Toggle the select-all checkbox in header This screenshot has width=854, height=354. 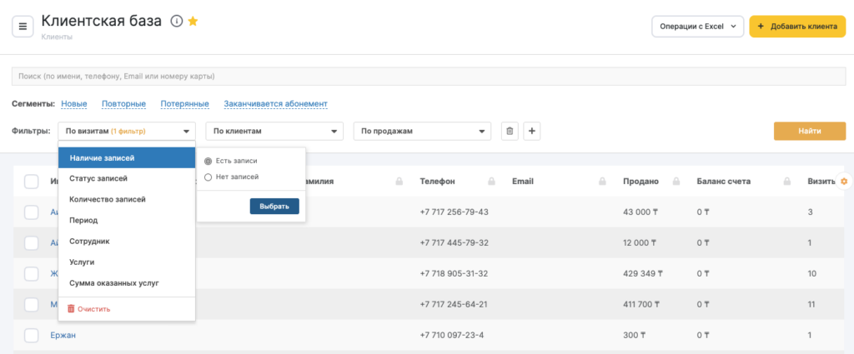[x=32, y=182]
